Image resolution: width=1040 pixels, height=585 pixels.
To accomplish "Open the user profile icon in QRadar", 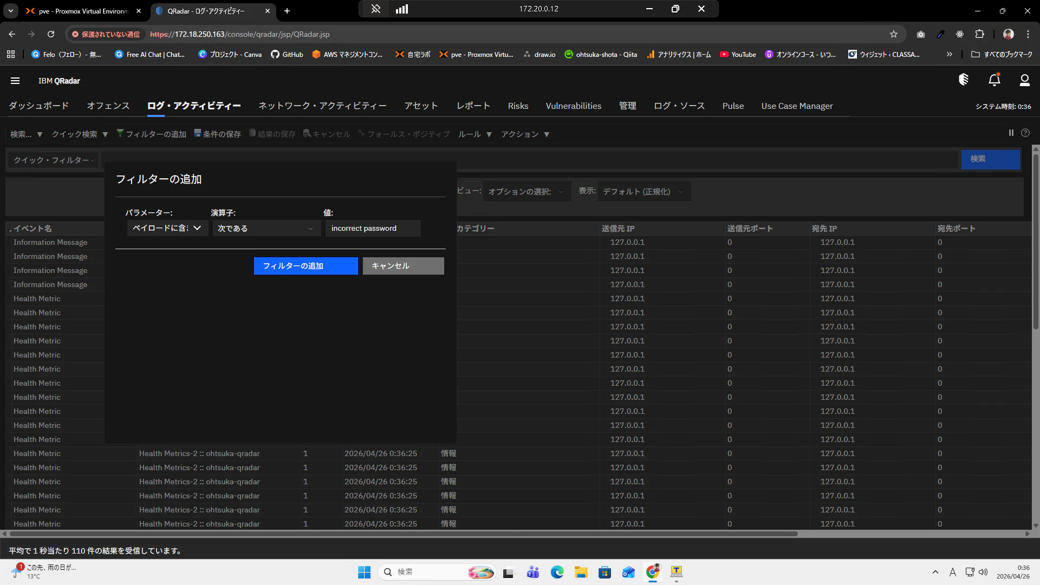I will pos(1024,80).
